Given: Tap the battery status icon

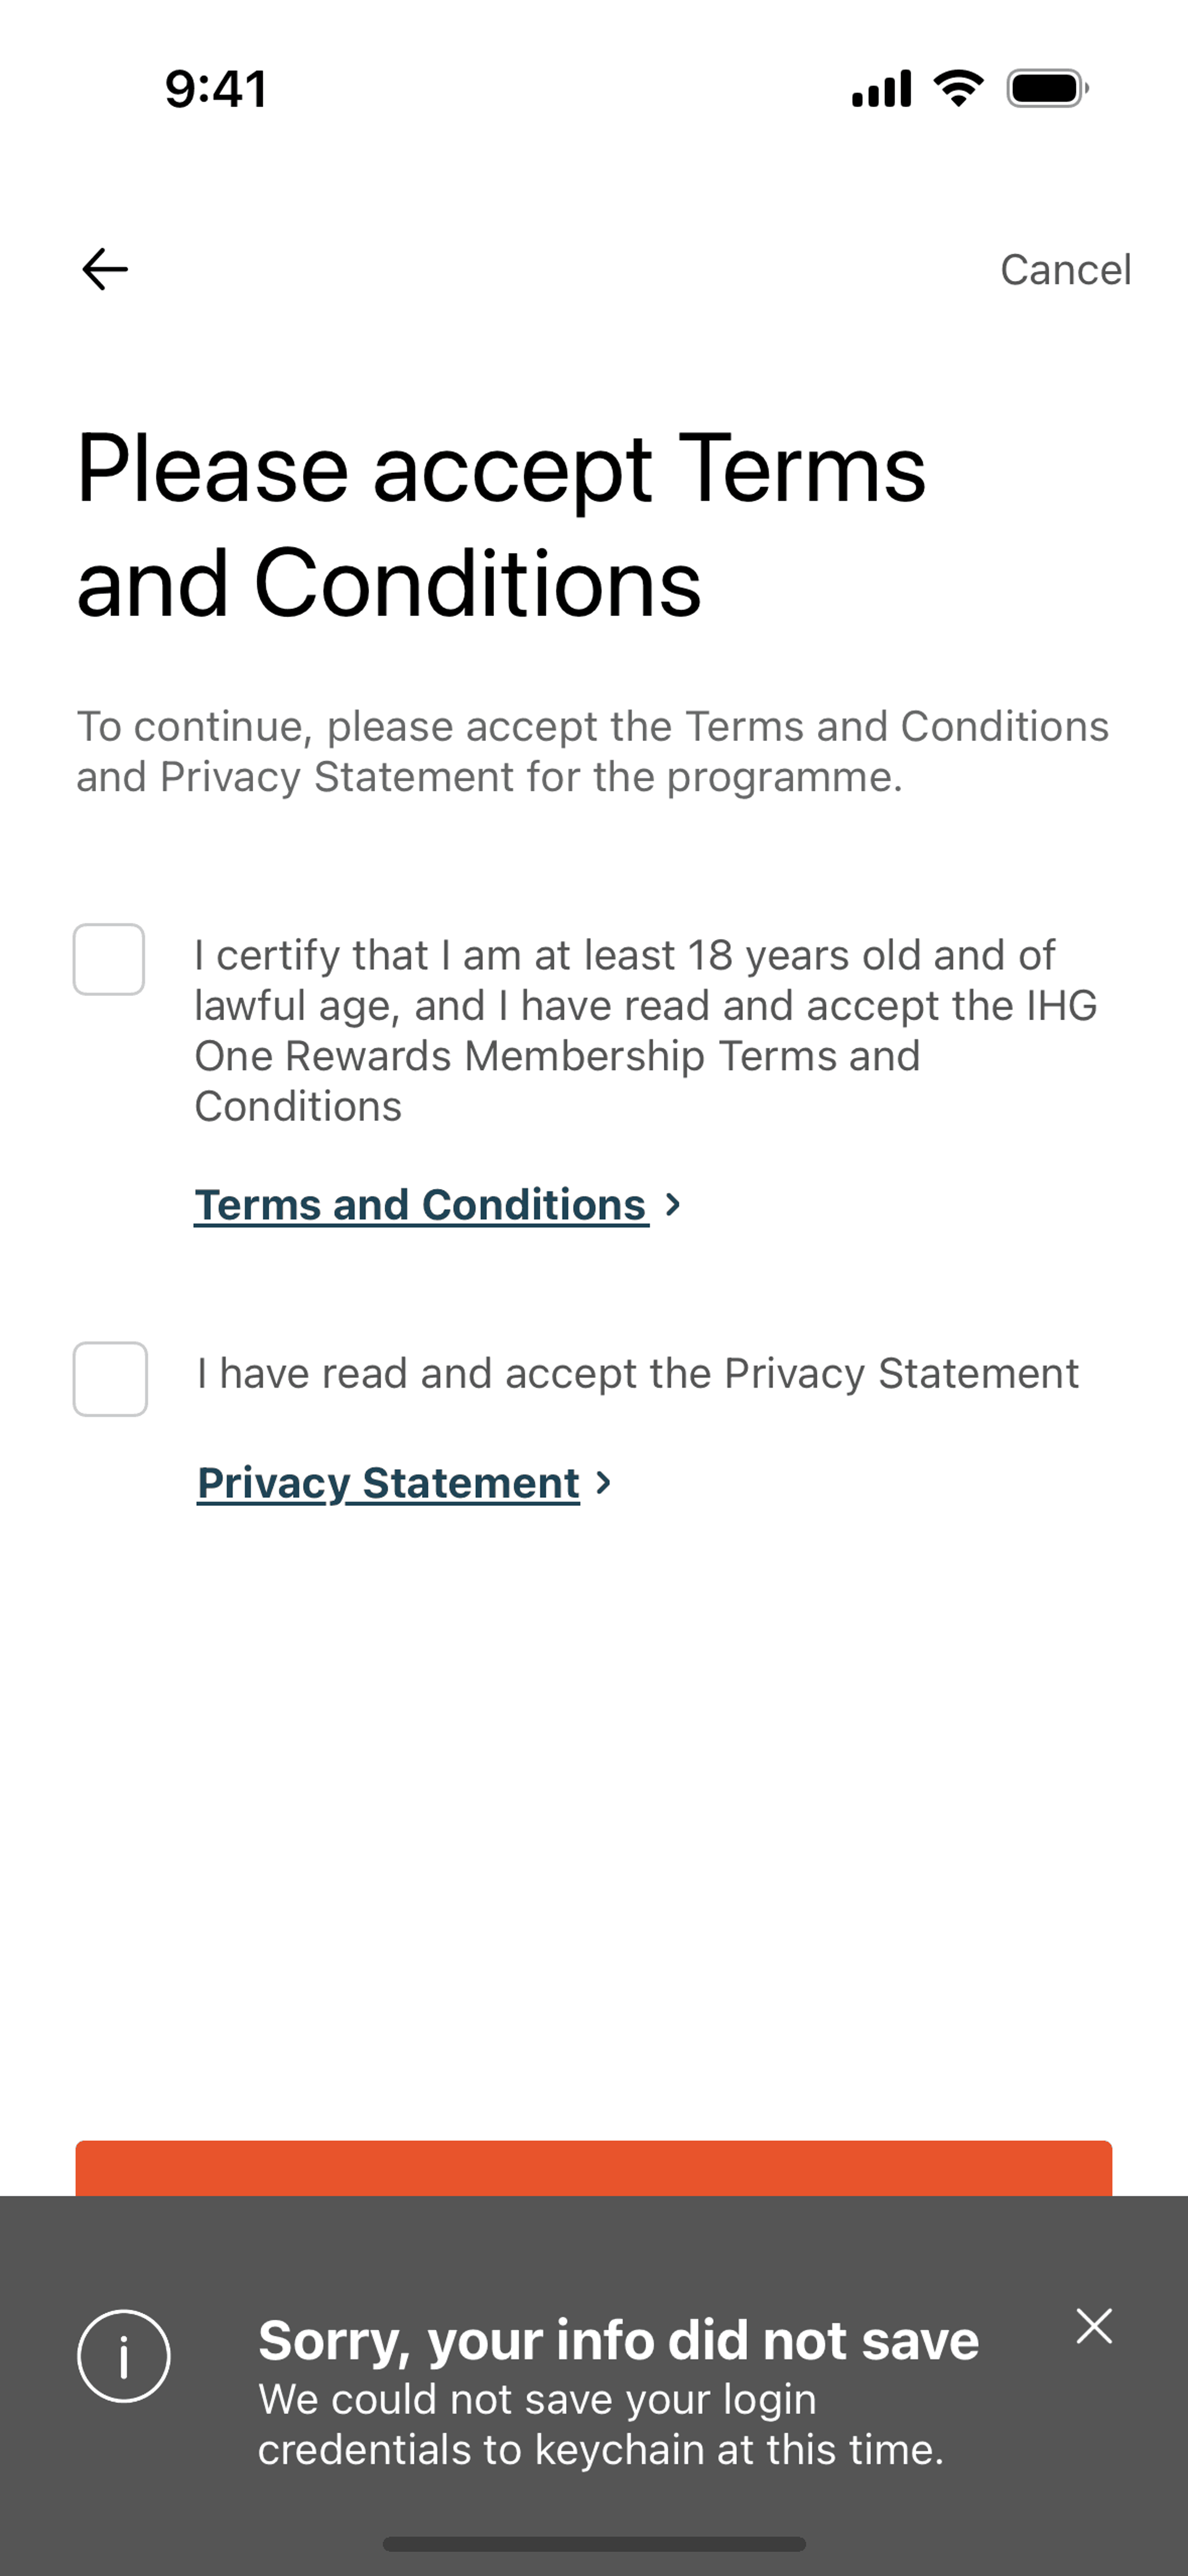Looking at the screenshot, I should coord(1047,88).
